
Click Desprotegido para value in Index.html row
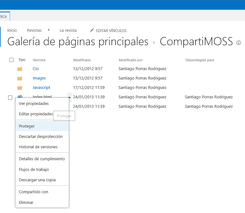pos(209,97)
